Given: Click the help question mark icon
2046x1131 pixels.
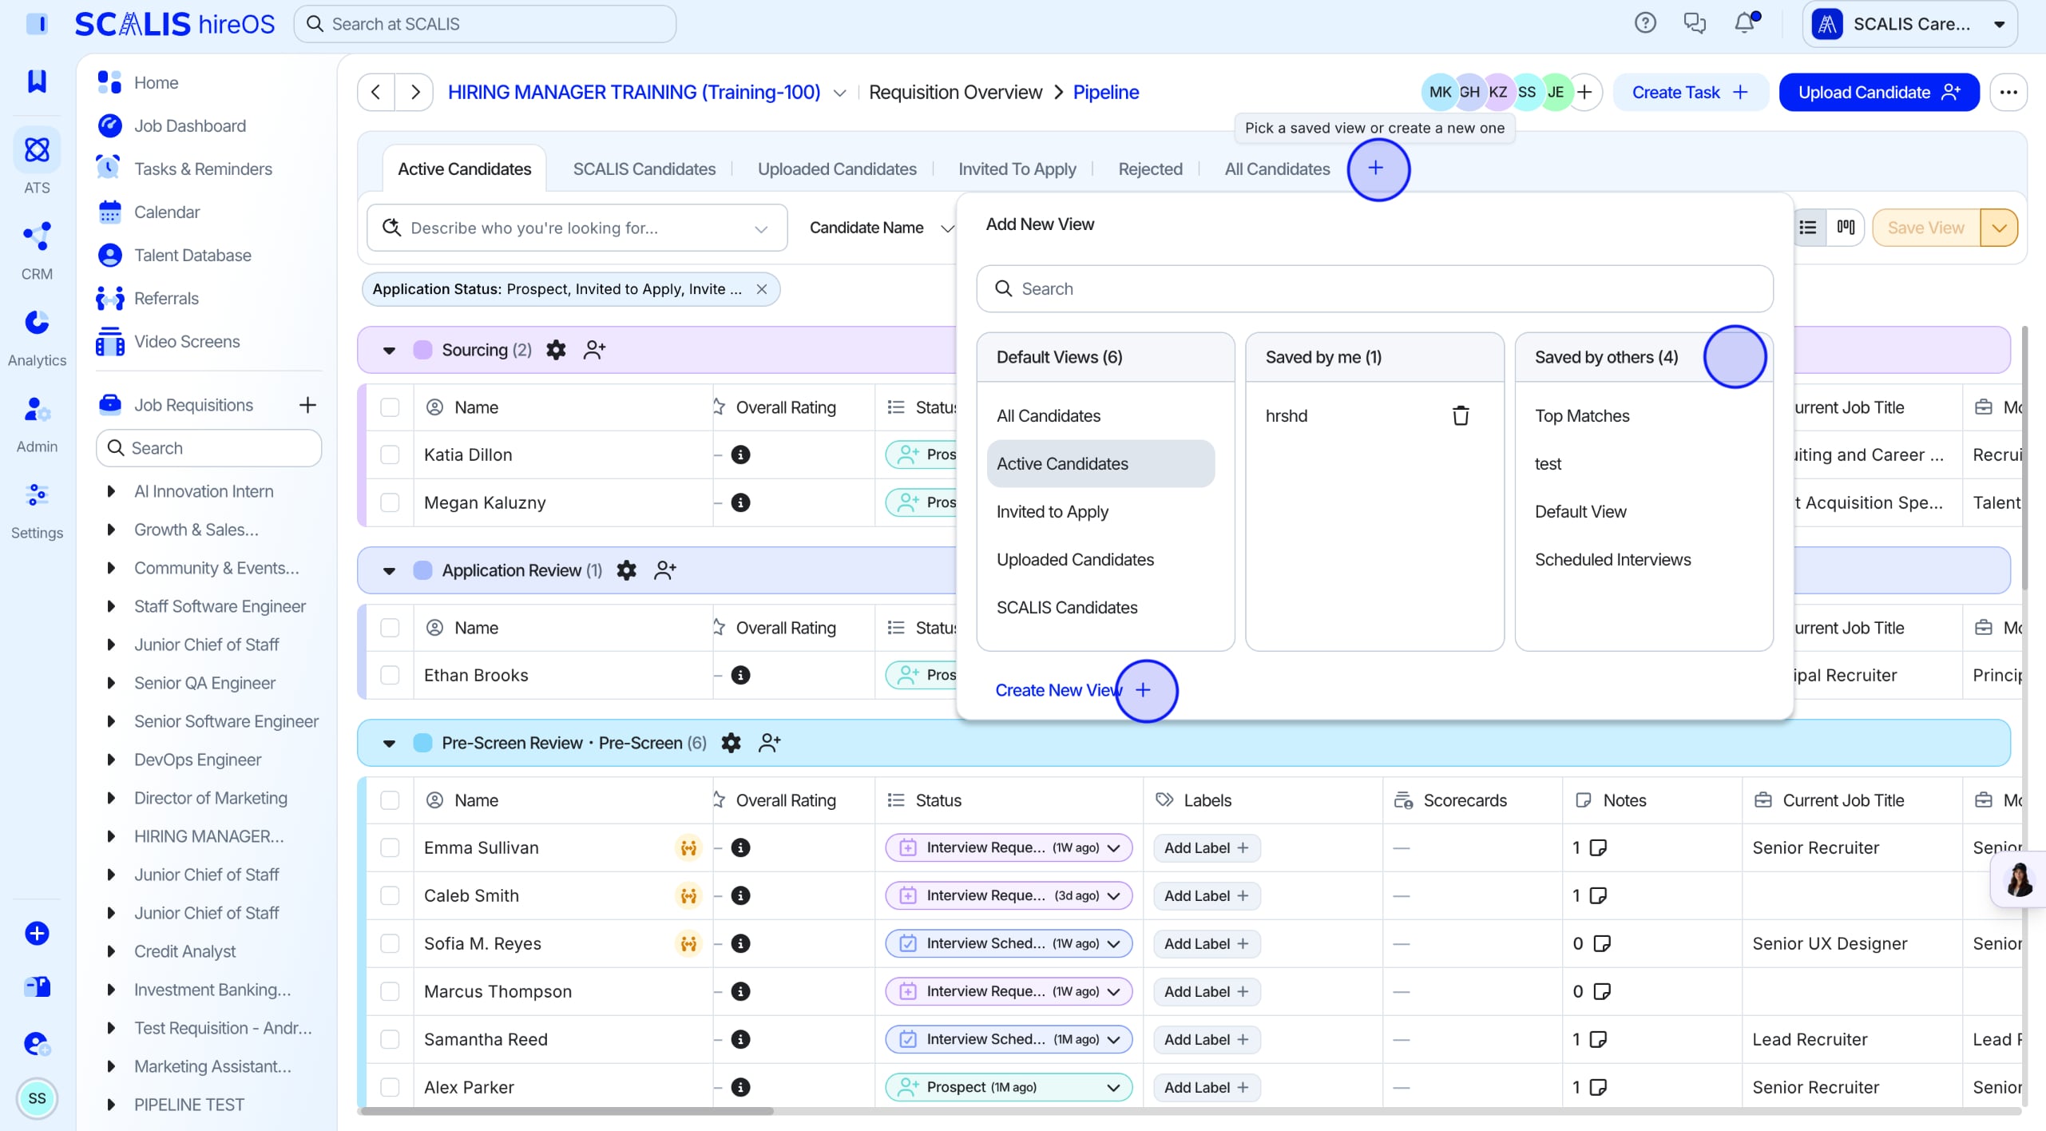Looking at the screenshot, I should click(x=1645, y=23).
